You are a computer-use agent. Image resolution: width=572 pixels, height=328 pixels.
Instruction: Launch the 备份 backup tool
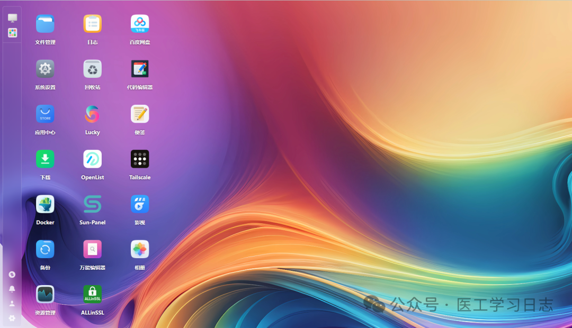tap(44, 249)
